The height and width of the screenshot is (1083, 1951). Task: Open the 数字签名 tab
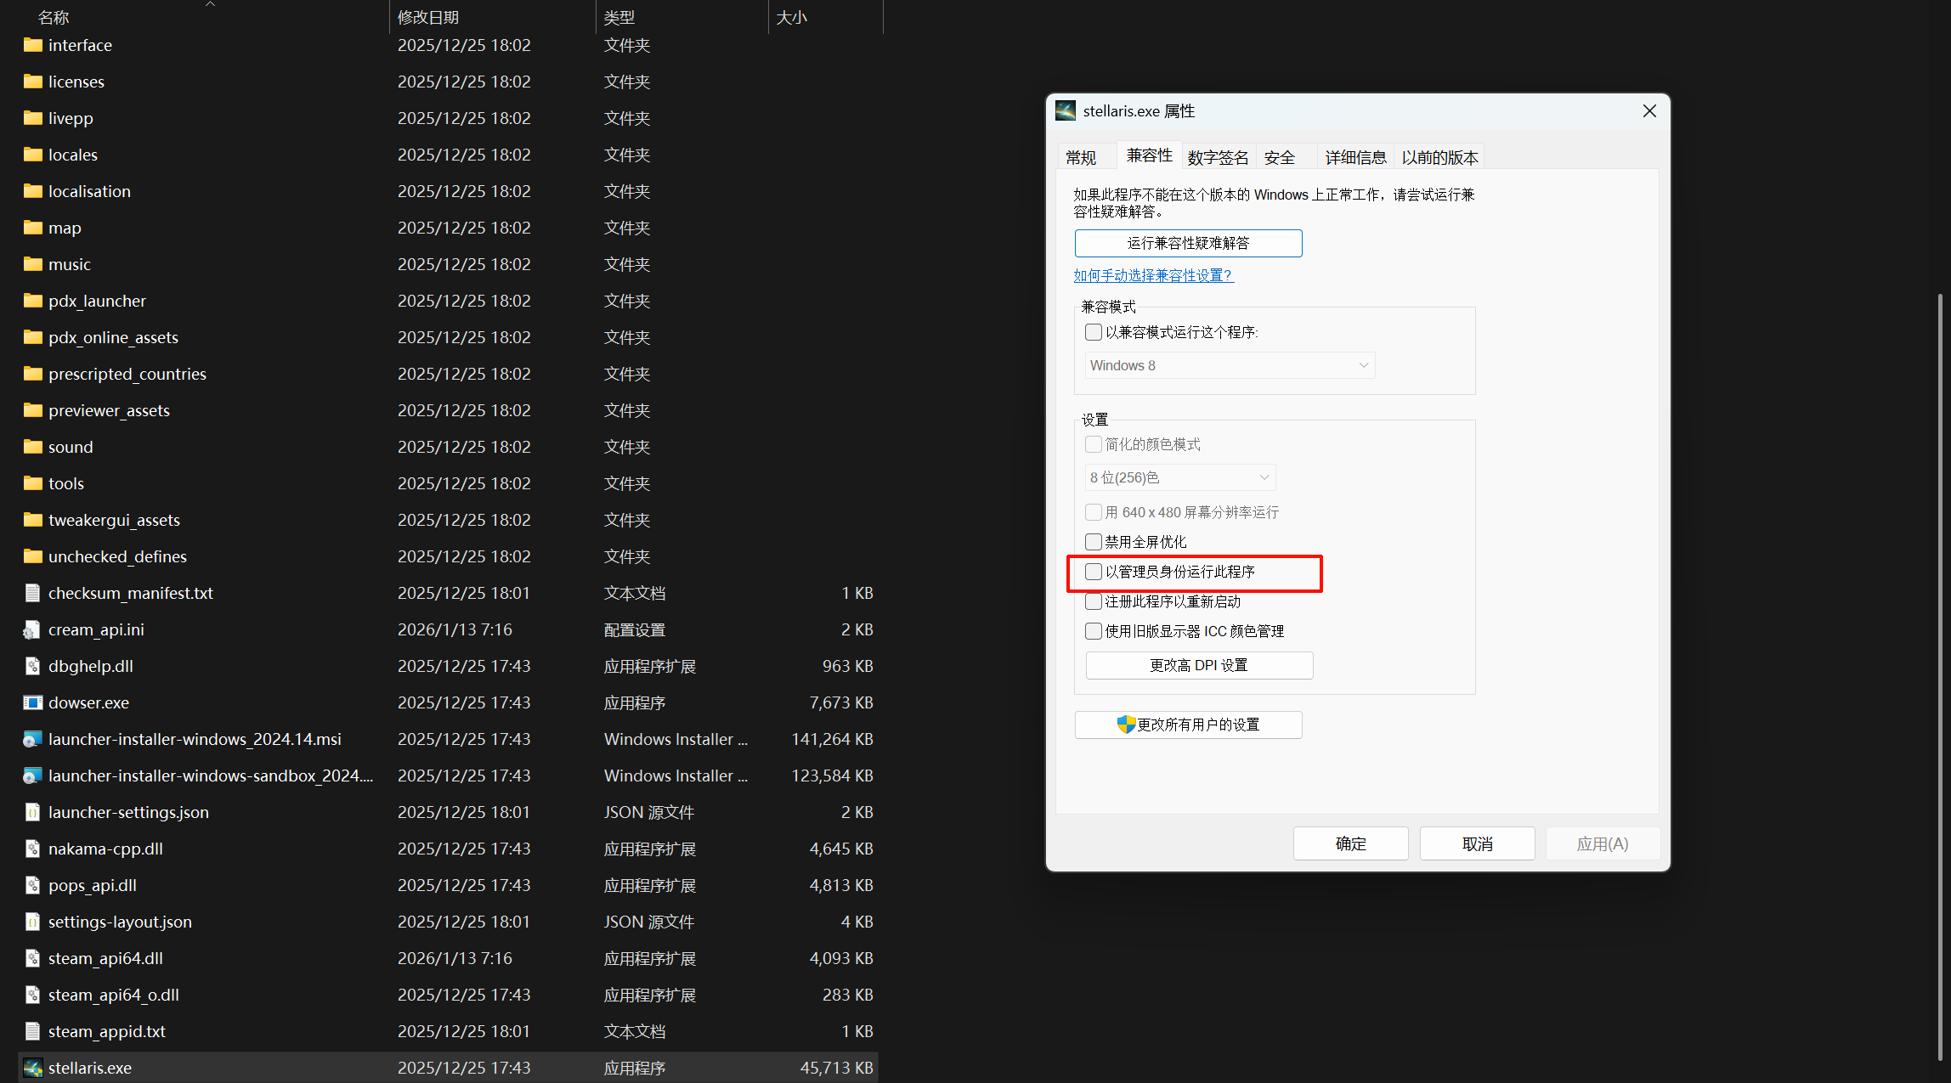1219,157
